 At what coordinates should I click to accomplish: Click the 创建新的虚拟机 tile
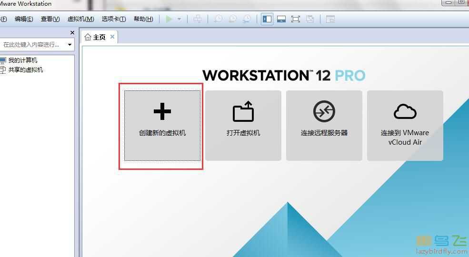[162, 126]
